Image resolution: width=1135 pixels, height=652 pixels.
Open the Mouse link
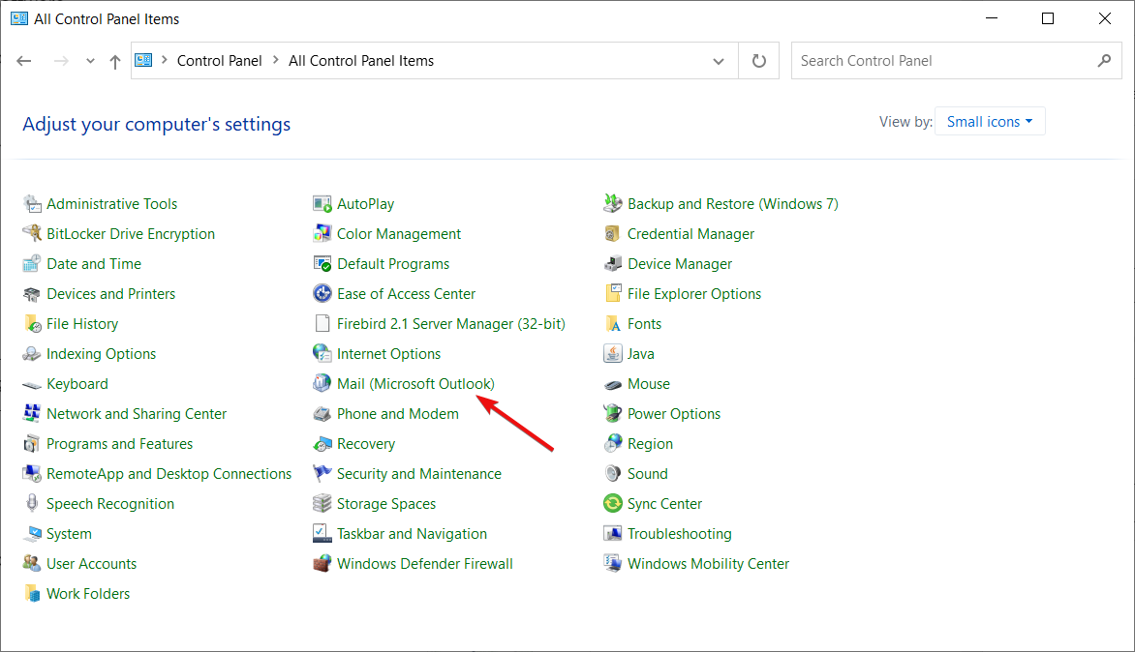(649, 384)
